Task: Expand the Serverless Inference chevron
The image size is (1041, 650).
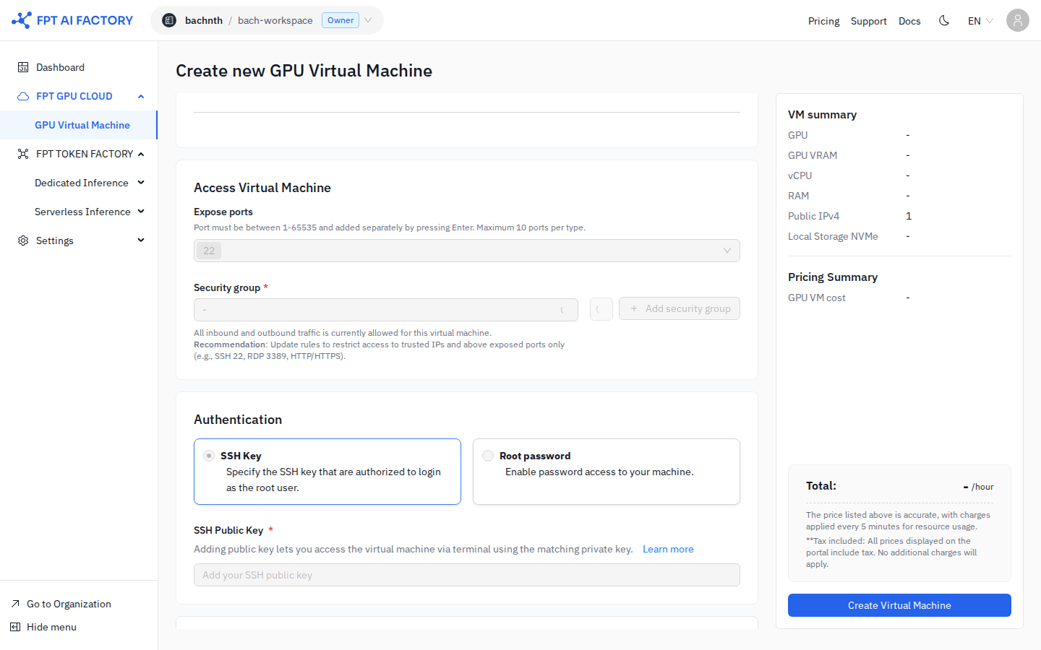Action: click(x=141, y=212)
